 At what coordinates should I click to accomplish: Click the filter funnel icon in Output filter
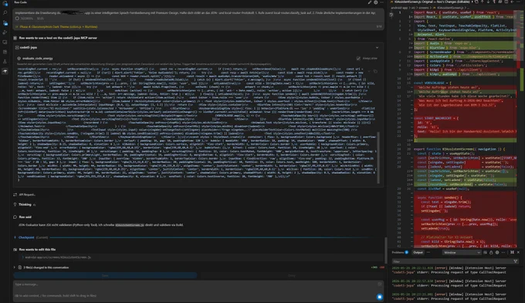(x=515, y=261)
